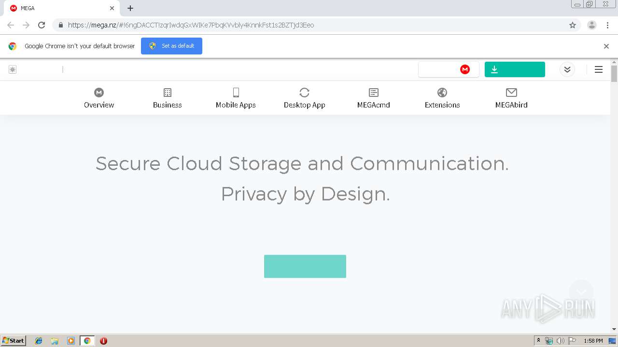Open the Desktop App page
Screen dimensions: 618x347
point(304,98)
